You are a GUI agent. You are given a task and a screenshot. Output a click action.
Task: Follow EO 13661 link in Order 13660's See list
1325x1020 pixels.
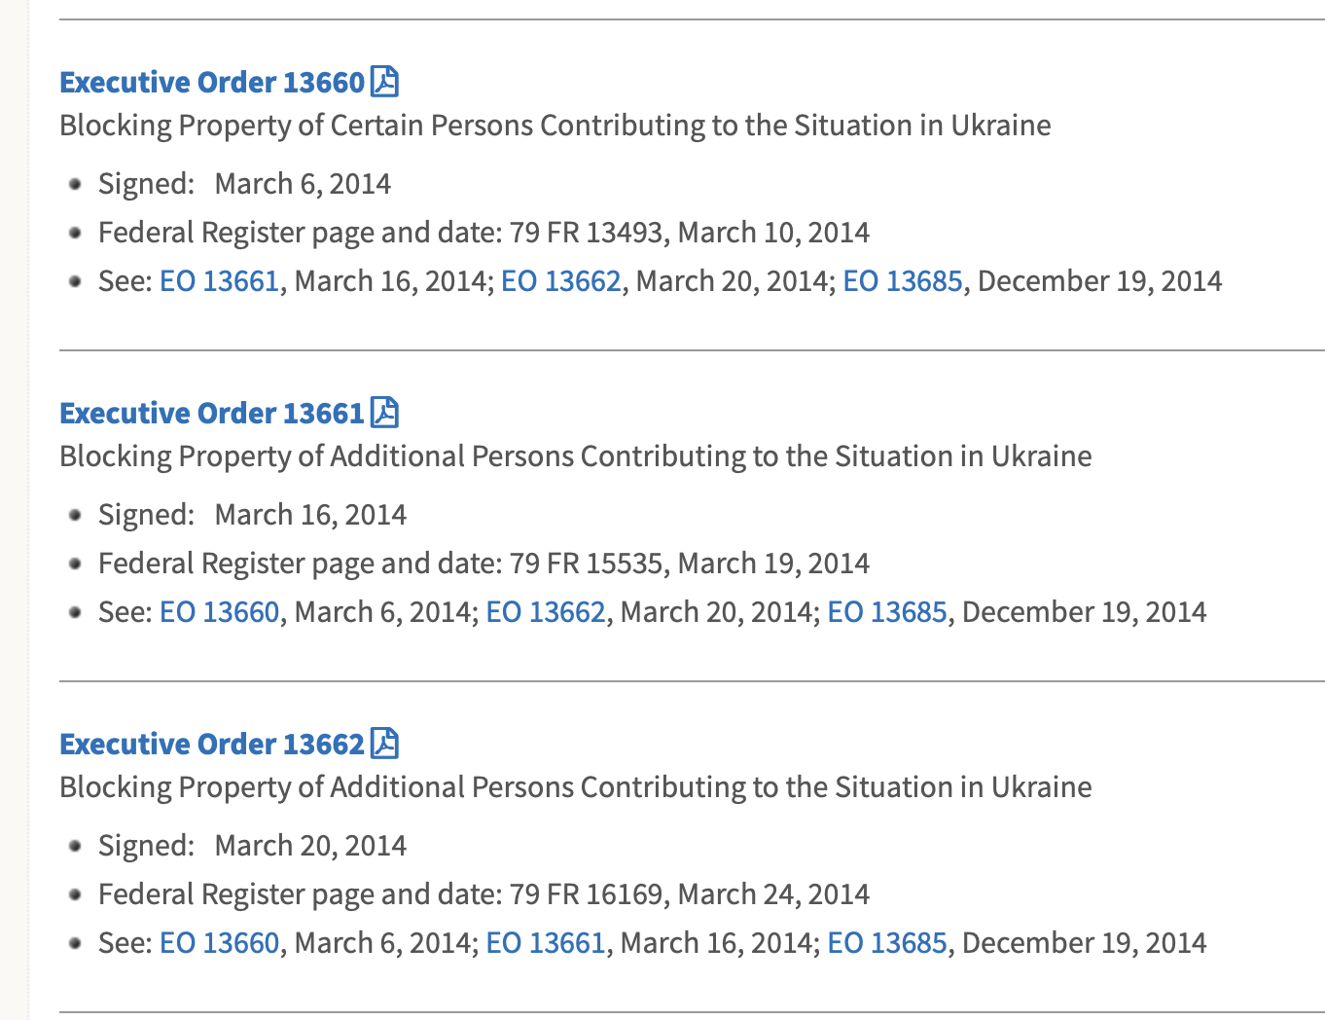[220, 281]
